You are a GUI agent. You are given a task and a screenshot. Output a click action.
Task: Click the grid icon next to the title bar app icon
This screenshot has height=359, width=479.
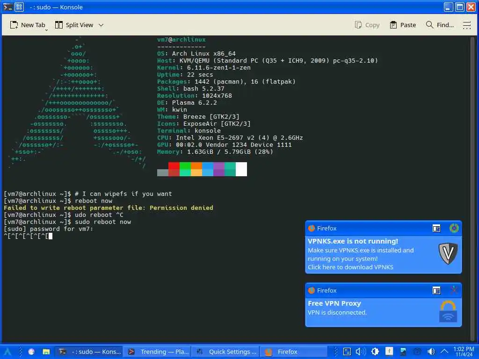pyautogui.click(x=19, y=7)
